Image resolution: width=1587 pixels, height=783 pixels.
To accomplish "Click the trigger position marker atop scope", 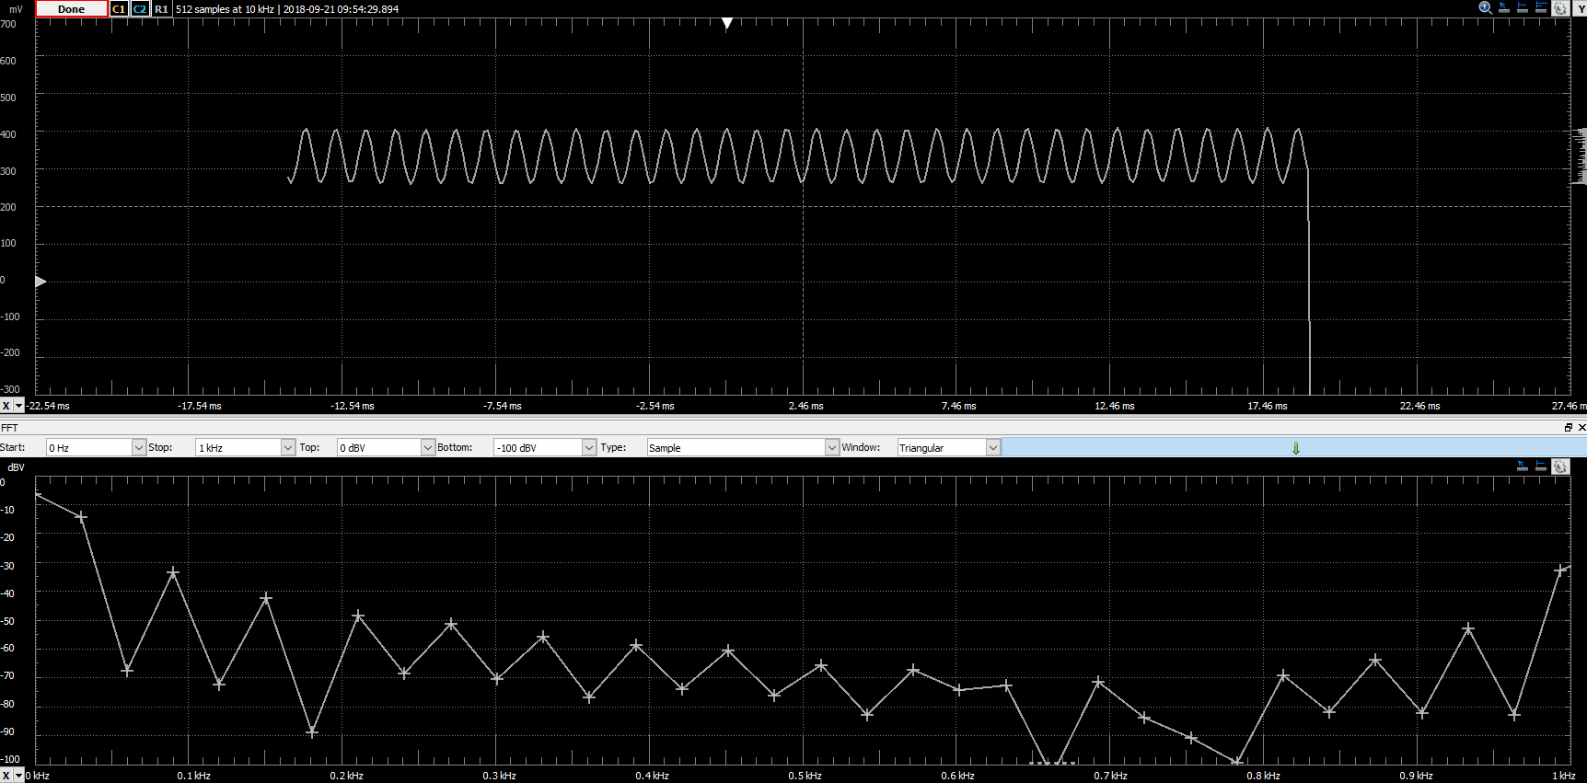I will (727, 24).
